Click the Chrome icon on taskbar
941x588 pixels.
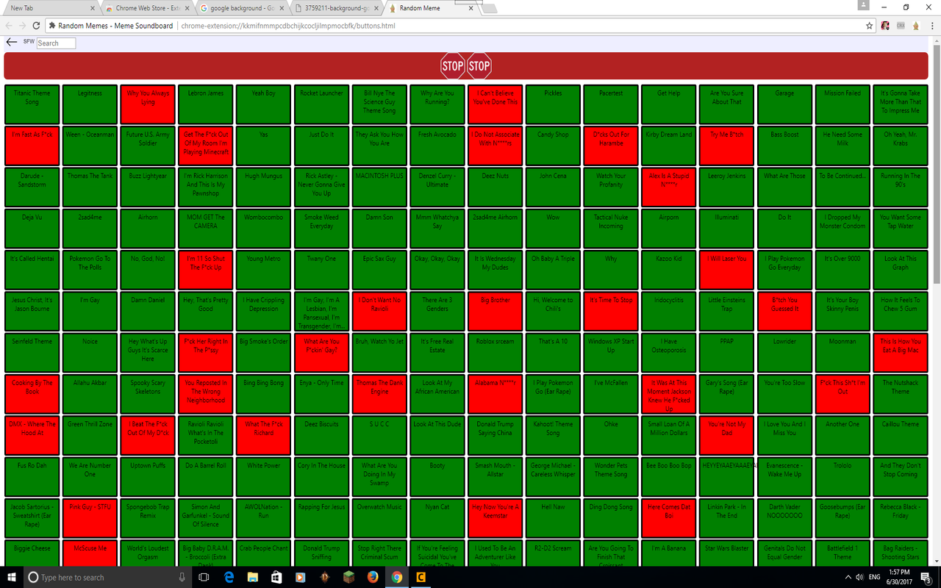(x=397, y=577)
